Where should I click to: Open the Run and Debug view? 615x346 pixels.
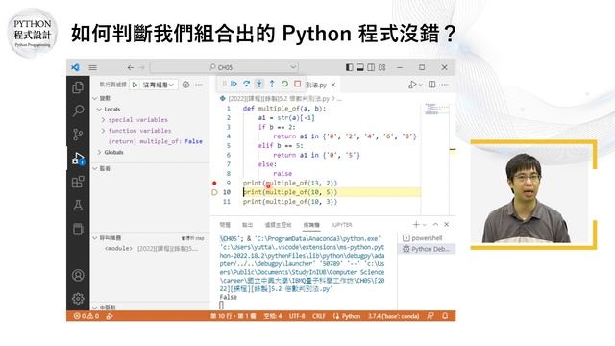pos(78,158)
